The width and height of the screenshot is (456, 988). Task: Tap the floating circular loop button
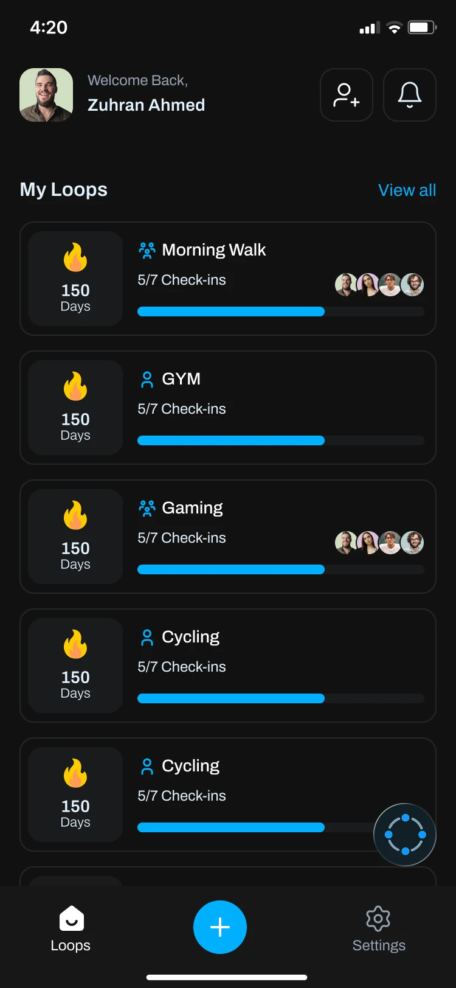pyautogui.click(x=405, y=835)
